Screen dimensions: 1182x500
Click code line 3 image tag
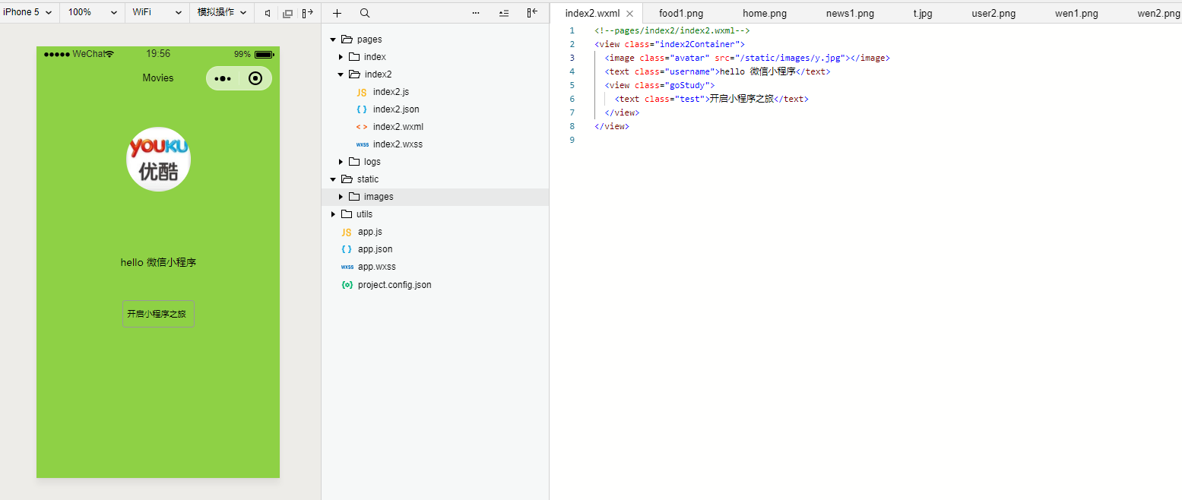[746, 58]
